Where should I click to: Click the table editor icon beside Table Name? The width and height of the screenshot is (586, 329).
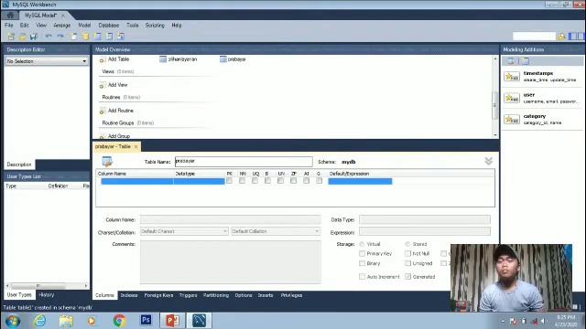tap(107, 162)
